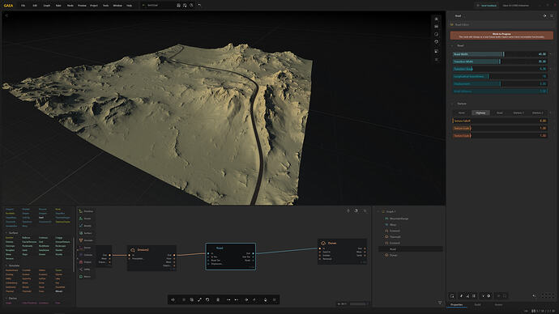This screenshot has height=314, width=559.
Task: Open the Help menu
Action: (x=129, y=6)
